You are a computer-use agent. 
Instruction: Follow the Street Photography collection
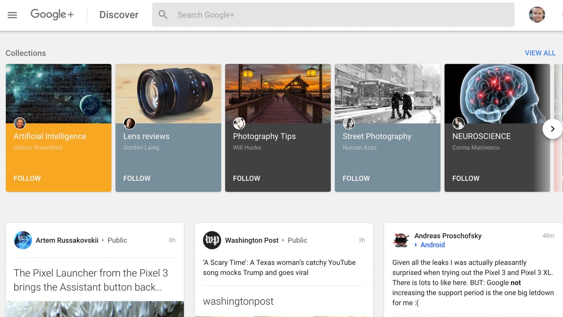pyautogui.click(x=356, y=178)
